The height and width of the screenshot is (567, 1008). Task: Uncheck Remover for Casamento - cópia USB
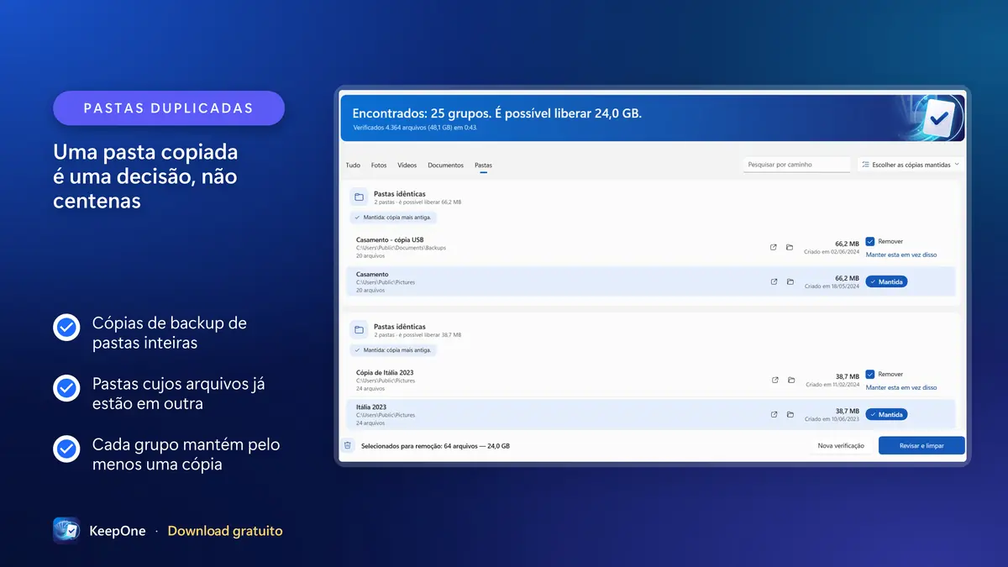[x=870, y=241]
